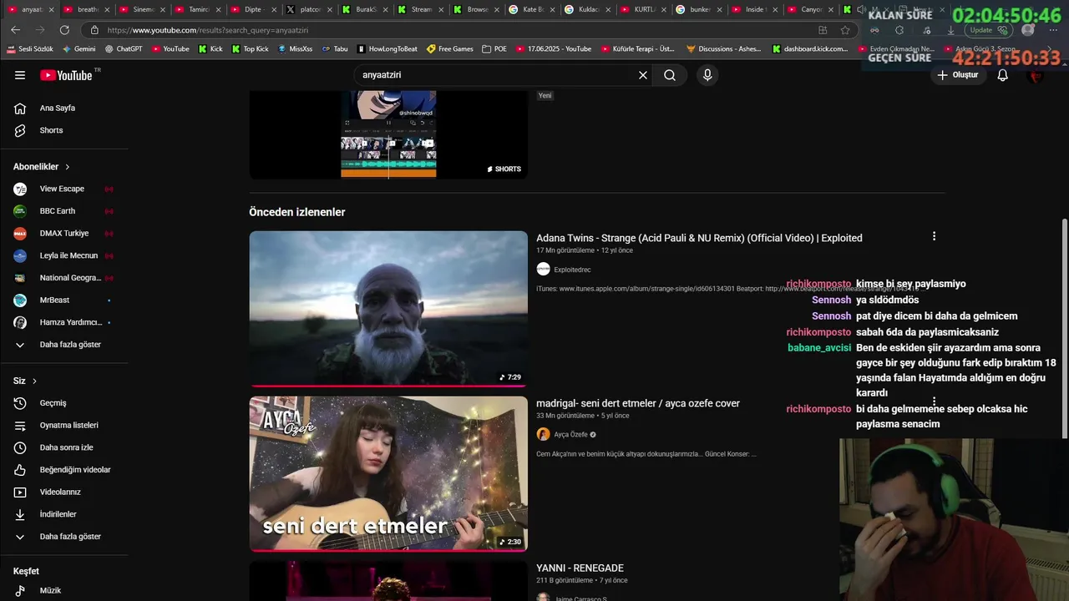Open DMAX Turkiye channel subscription

(x=64, y=233)
